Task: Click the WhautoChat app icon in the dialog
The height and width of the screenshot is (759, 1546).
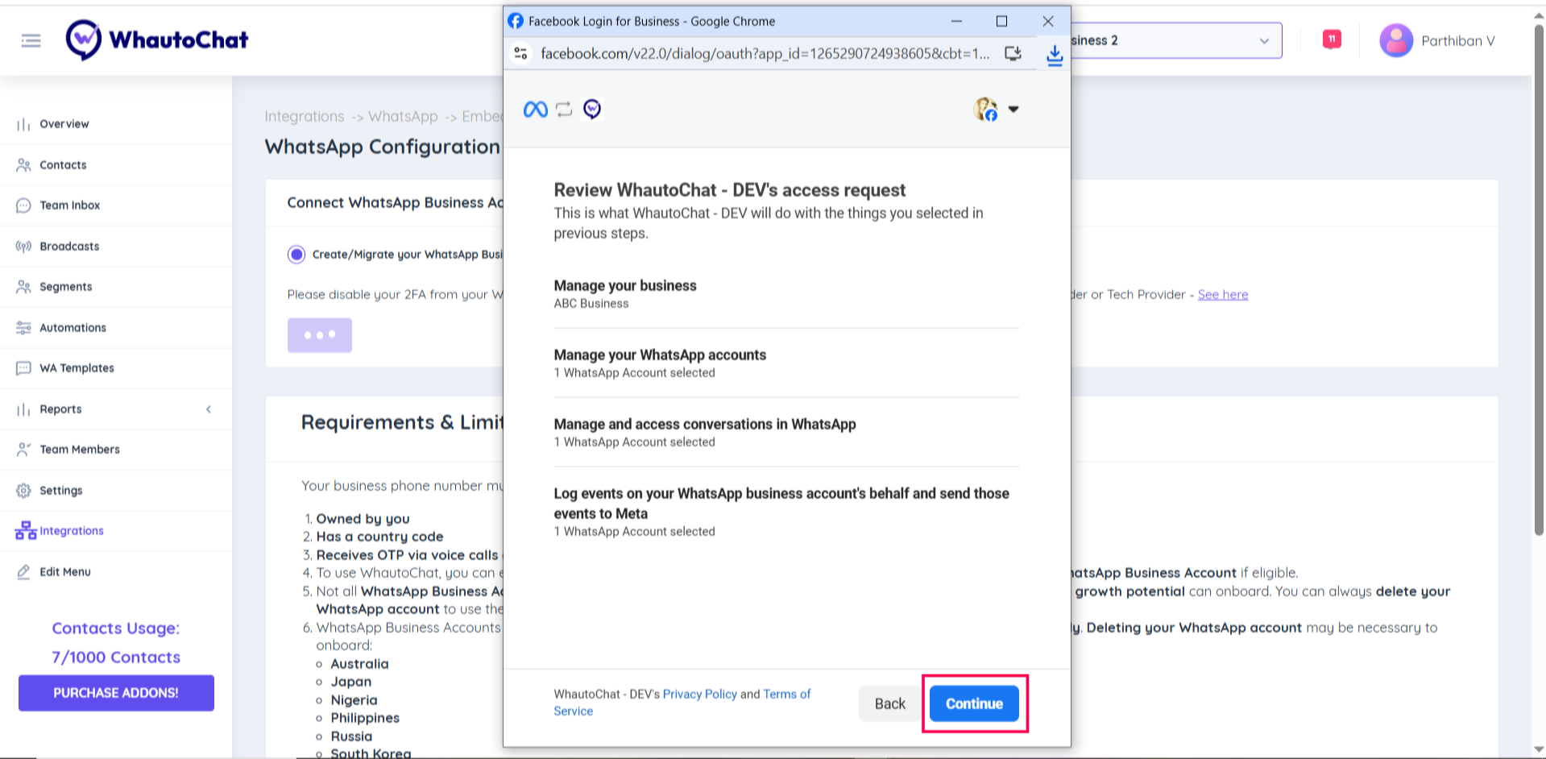Action: click(x=592, y=109)
